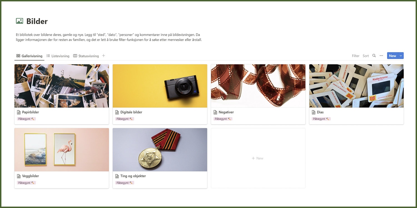Open the medal cover image card
Image resolution: width=417 pixels, height=208 pixels.
click(160, 150)
